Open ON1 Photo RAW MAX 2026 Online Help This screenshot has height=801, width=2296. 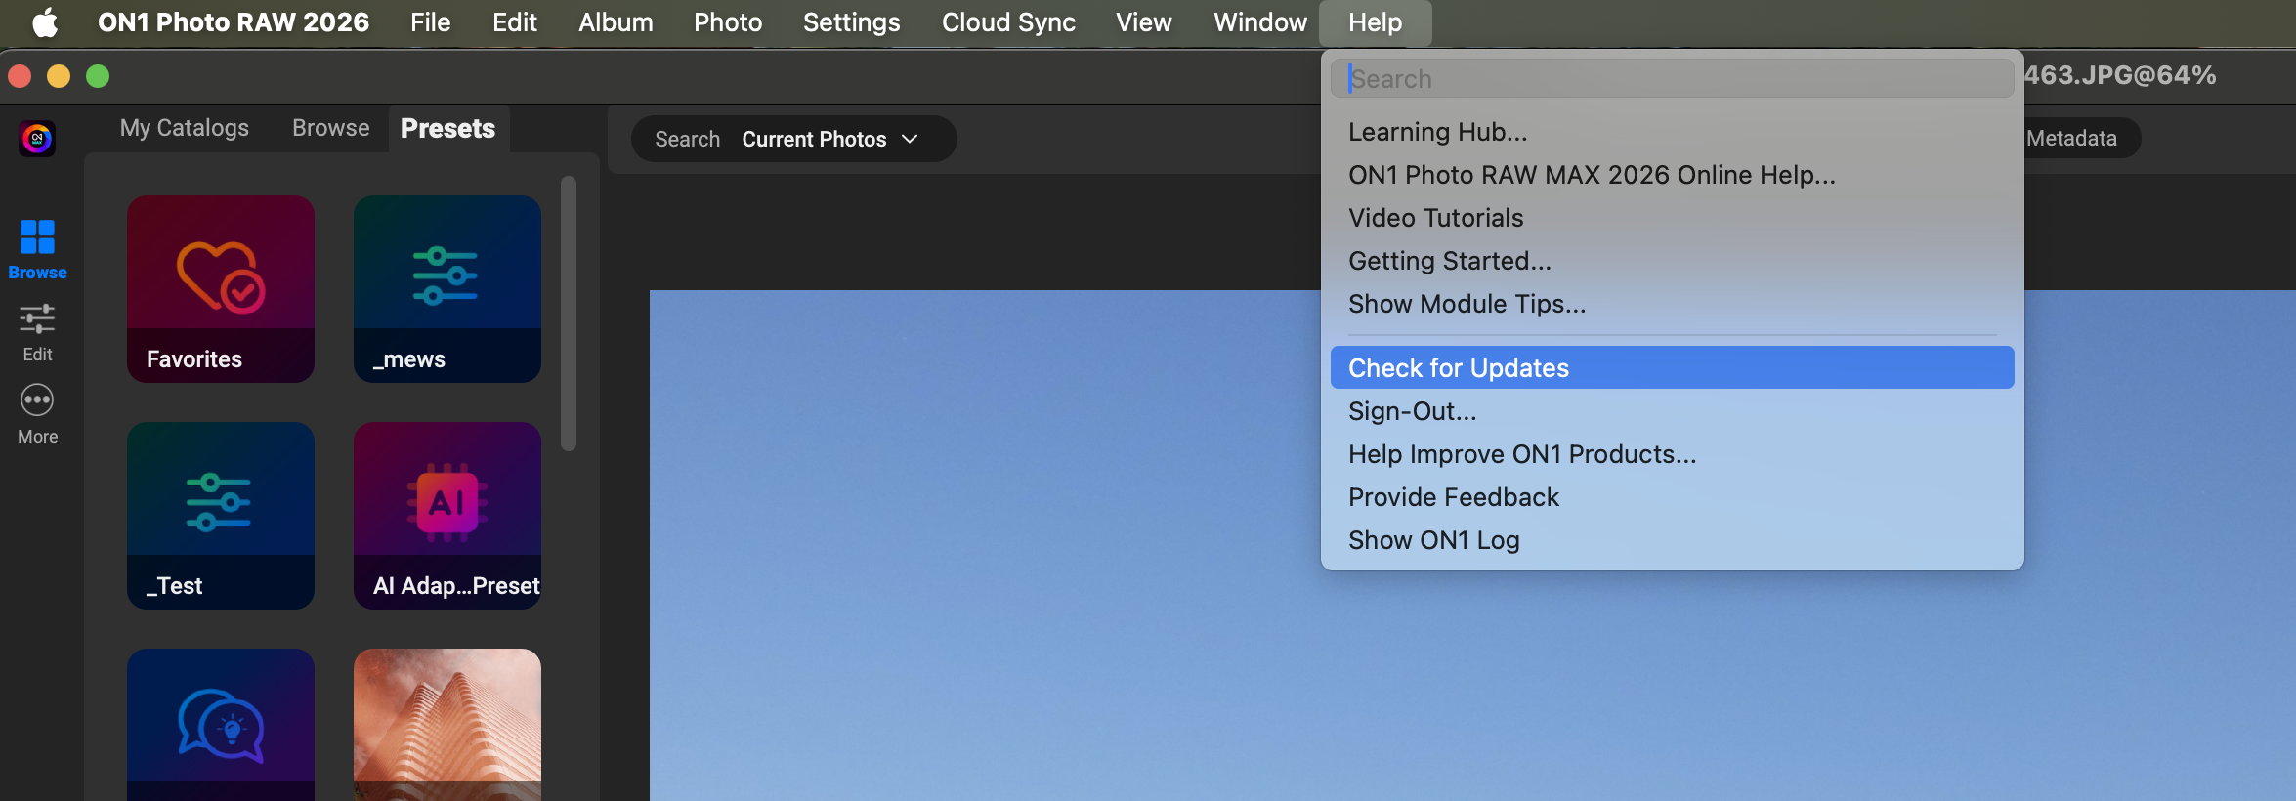pos(1673,175)
